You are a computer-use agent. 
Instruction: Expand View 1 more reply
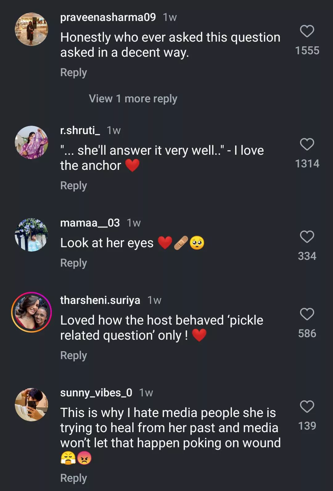click(x=133, y=99)
